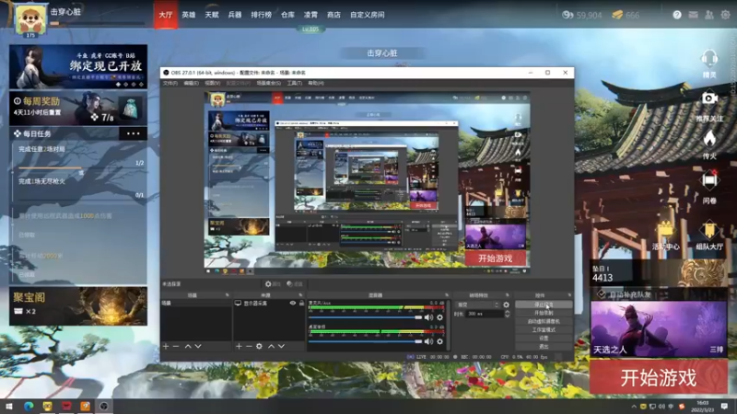Click the player avatar portrait
Viewport: 737px width, 414px height.
(30, 19)
